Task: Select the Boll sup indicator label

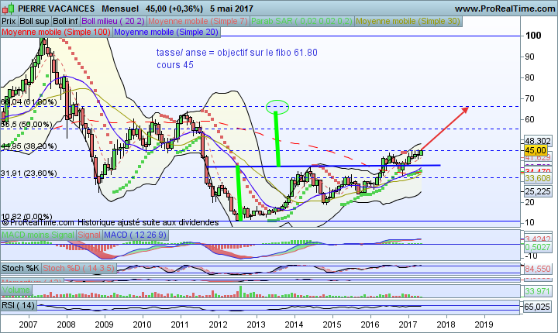Action: 34,21
